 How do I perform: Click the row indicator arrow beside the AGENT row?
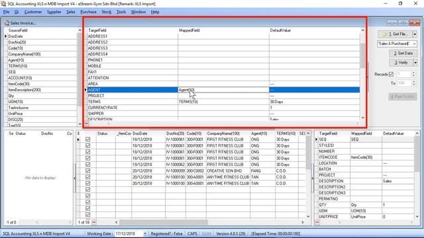click(x=85, y=90)
